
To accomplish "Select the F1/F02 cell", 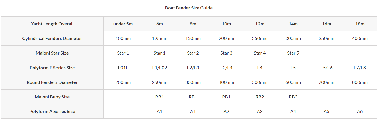I will point(159,68).
